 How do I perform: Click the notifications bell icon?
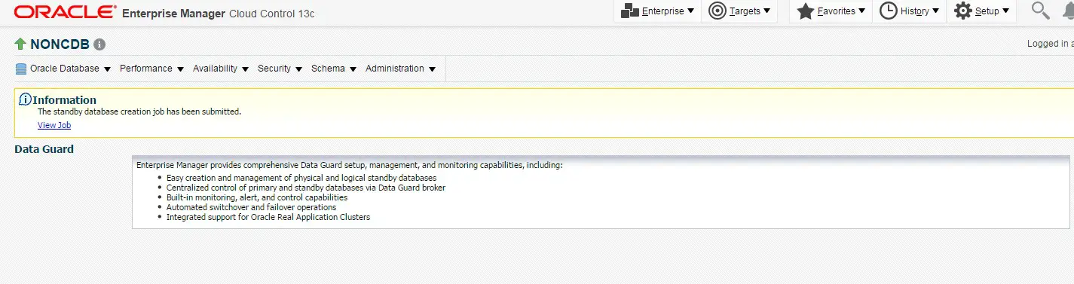coord(1069,11)
